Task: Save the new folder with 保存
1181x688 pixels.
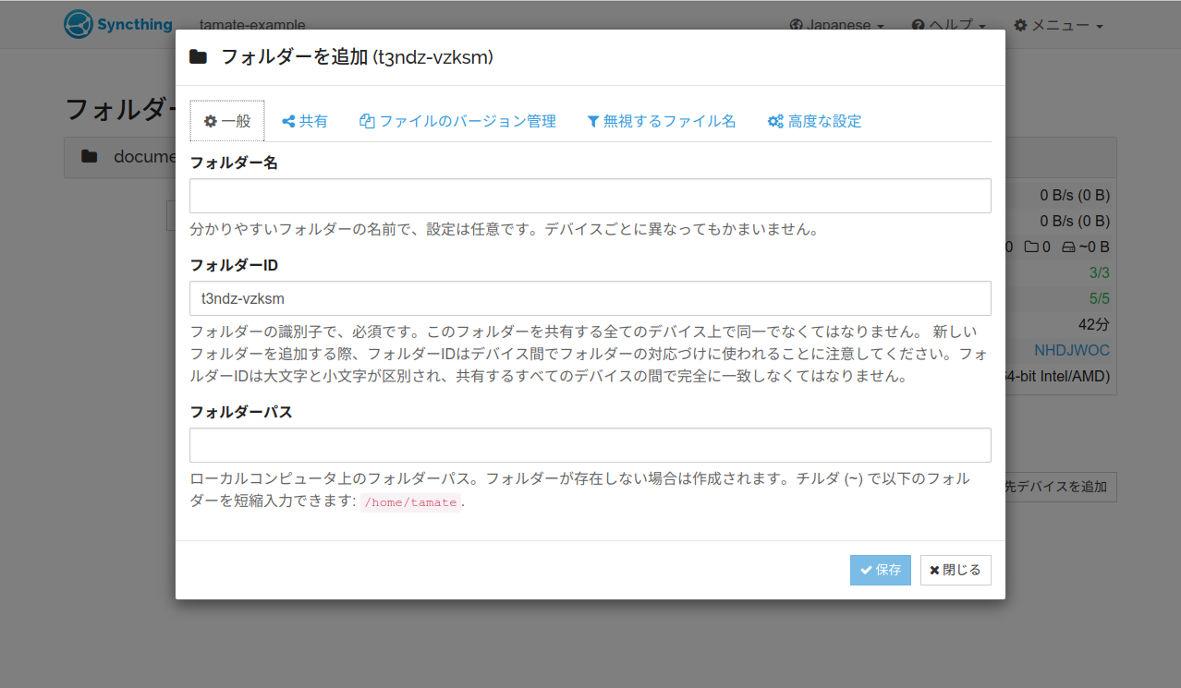Action: pos(881,570)
